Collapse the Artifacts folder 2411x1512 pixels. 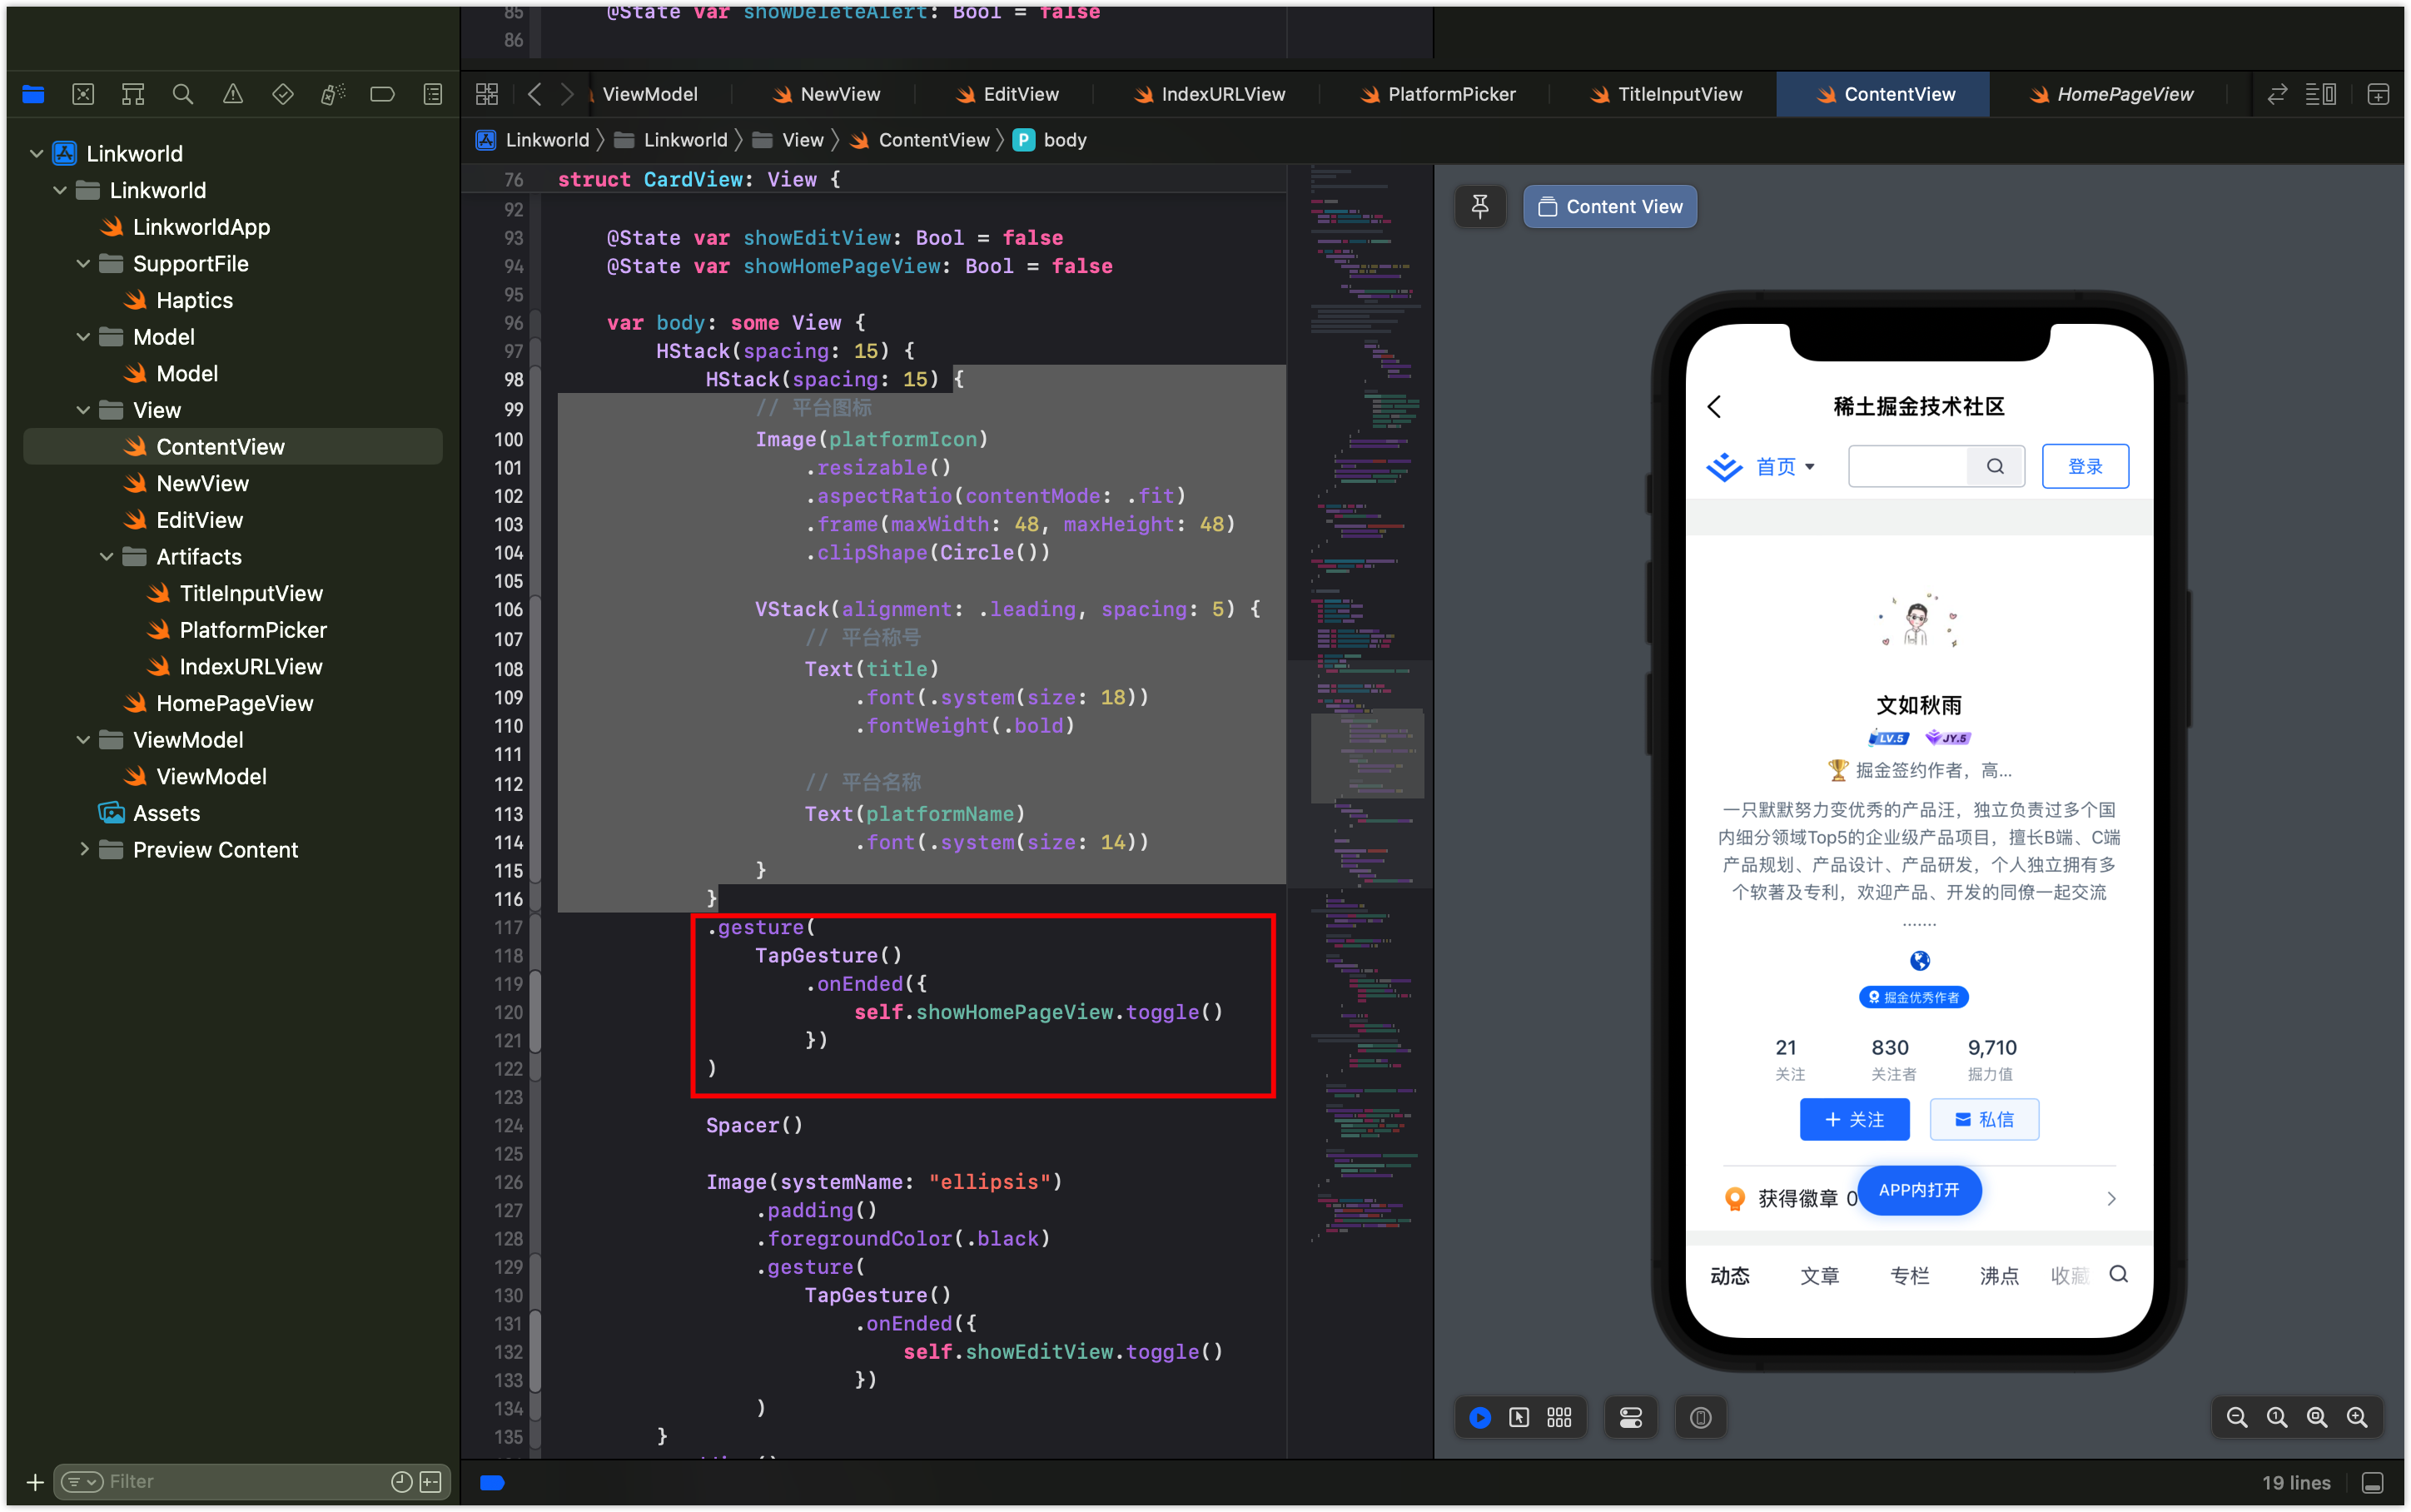pos(106,557)
